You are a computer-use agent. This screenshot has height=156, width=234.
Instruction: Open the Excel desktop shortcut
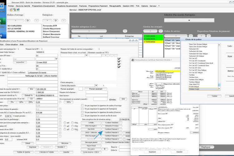[2, 21]
